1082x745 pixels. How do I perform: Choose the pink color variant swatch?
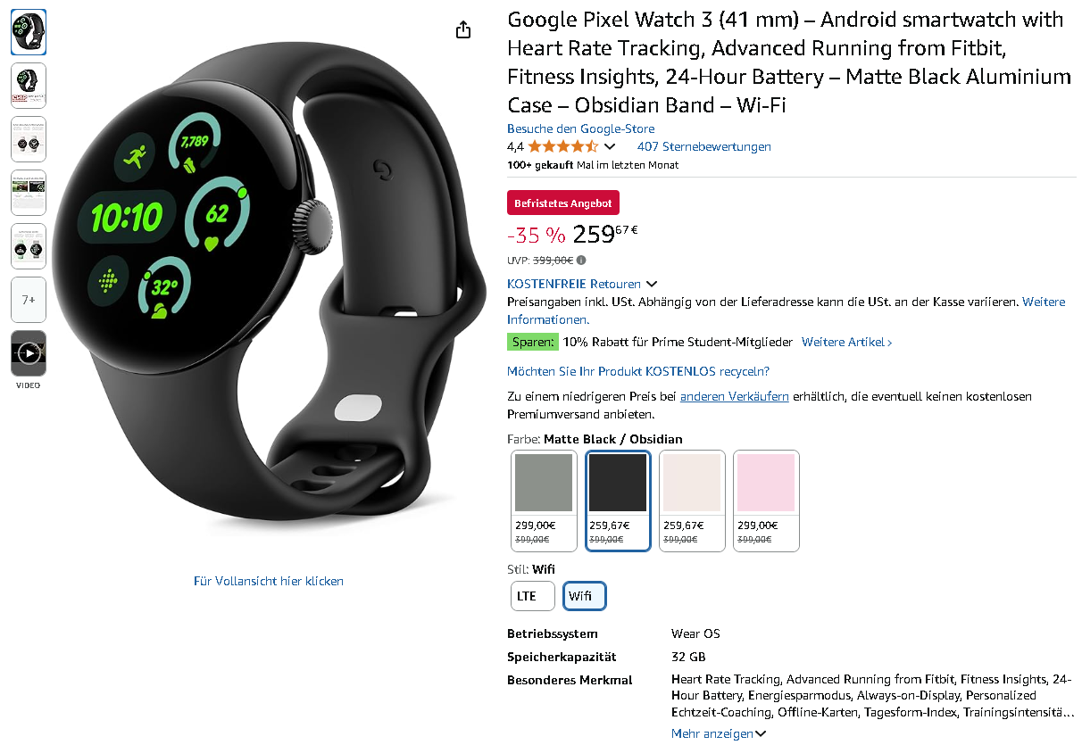[x=766, y=501]
